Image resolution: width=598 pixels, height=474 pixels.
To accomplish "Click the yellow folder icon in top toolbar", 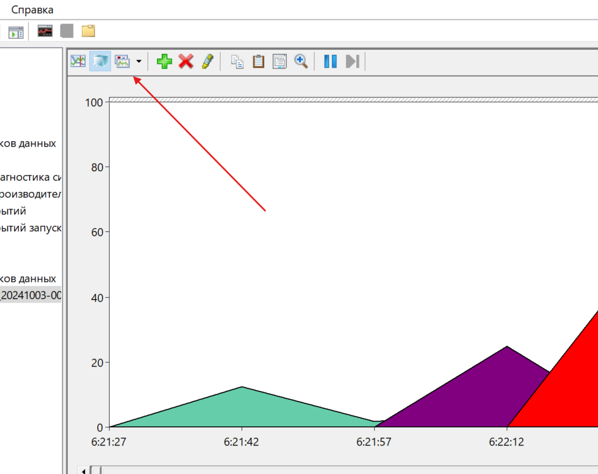I will point(88,31).
